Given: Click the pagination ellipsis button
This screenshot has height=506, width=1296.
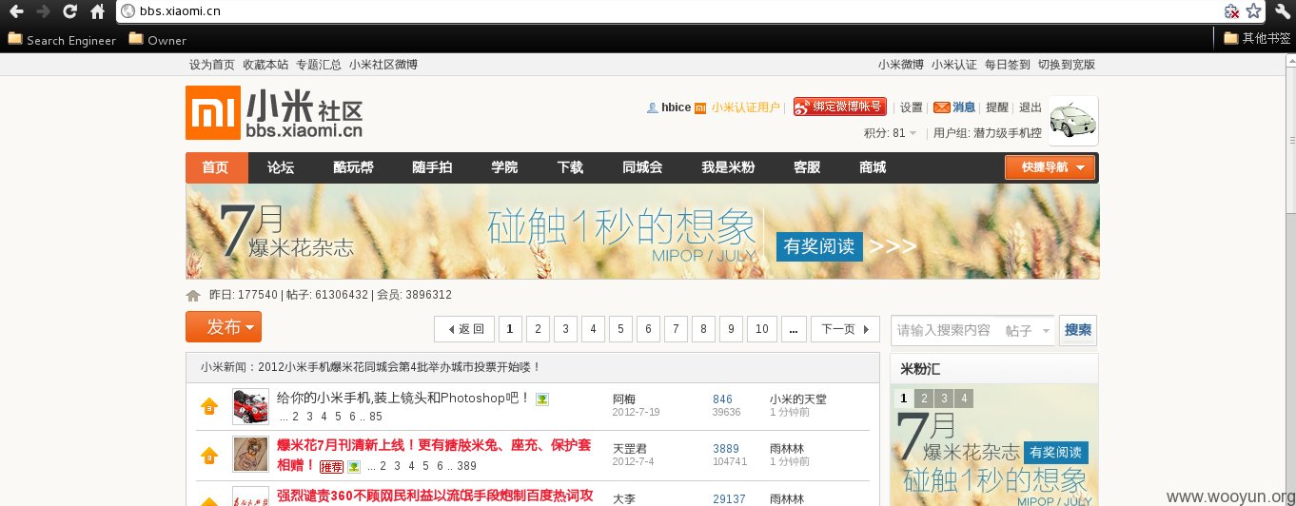Looking at the screenshot, I should click(794, 329).
